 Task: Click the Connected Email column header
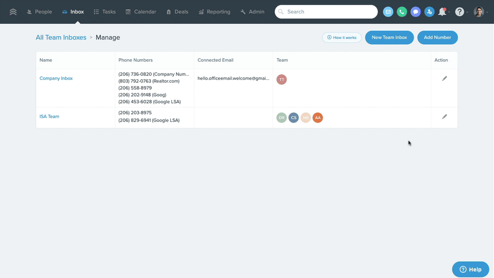click(x=215, y=60)
